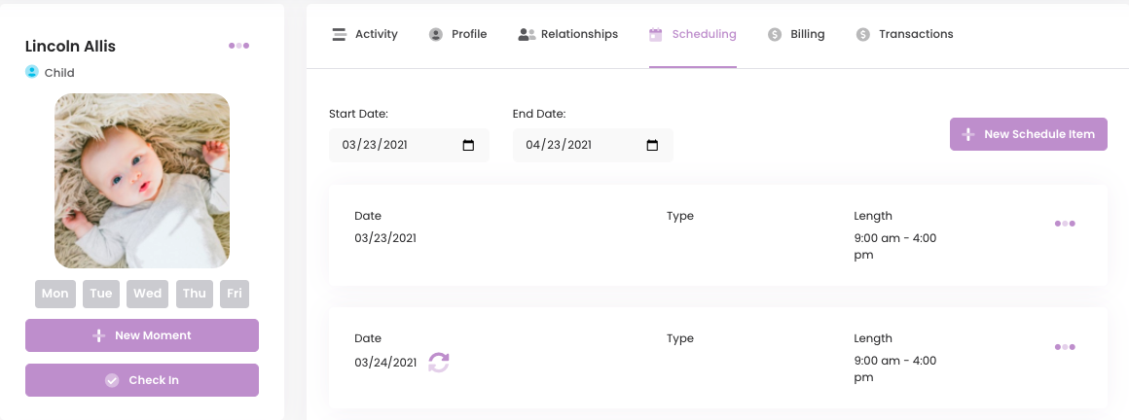
Task: Click Lincoln Allis baby profile photo
Action: click(x=142, y=181)
